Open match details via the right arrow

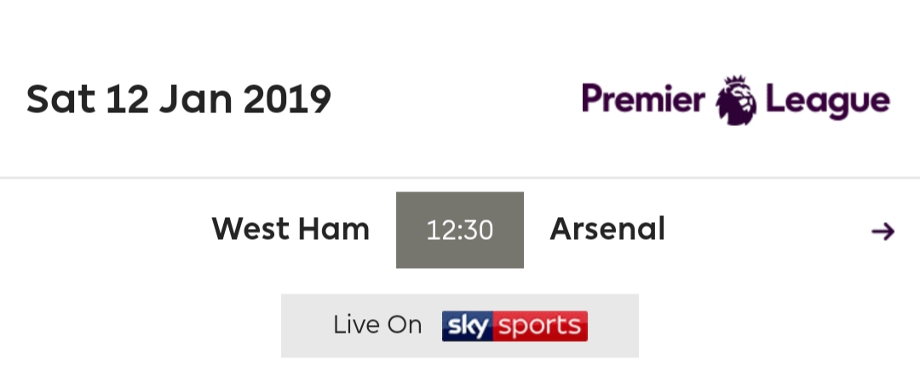click(x=883, y=231)
